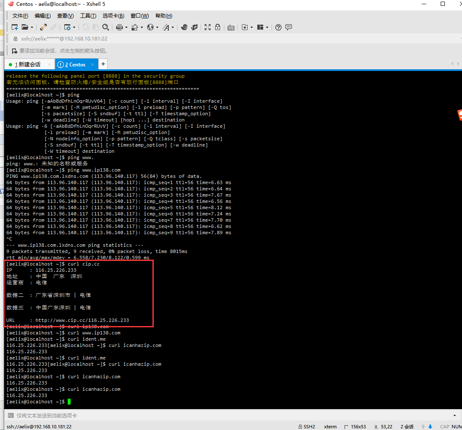Image resolution: width=462 pixels, height=430 pixels.
Task: Click the 2 会话 status bar entry
Action: (x=407, y=427)
